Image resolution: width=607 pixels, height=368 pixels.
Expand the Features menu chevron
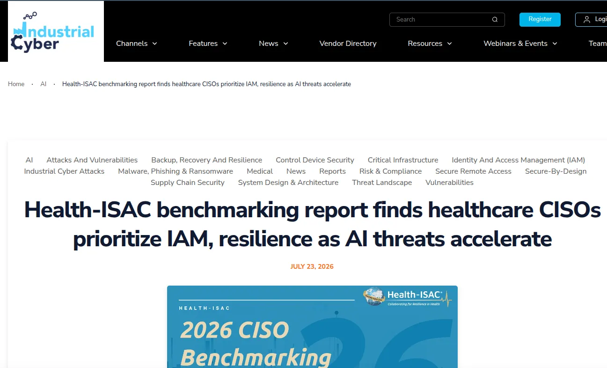point(225,44)
